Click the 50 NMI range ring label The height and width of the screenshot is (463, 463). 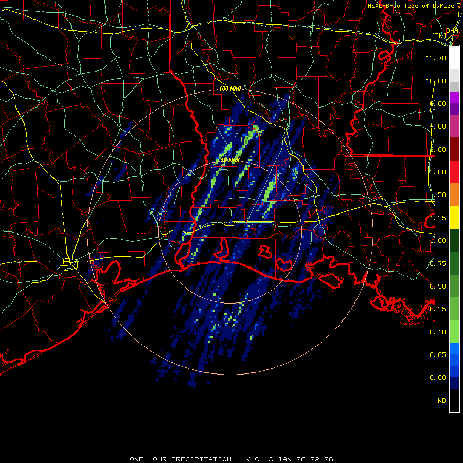coord(230,160)
